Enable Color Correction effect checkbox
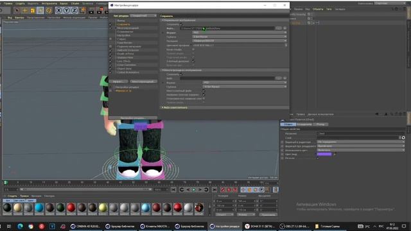The image size is (411, 231). pyautogui.click(x=110, y=65)
